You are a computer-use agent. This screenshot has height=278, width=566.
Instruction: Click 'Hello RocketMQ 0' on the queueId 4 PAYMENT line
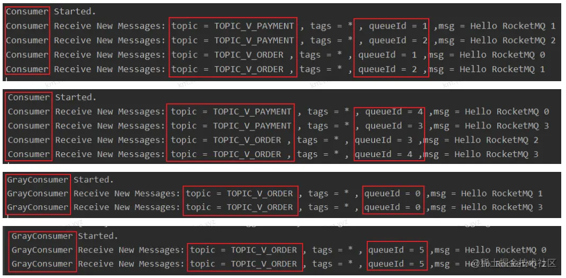coord(507,112)
